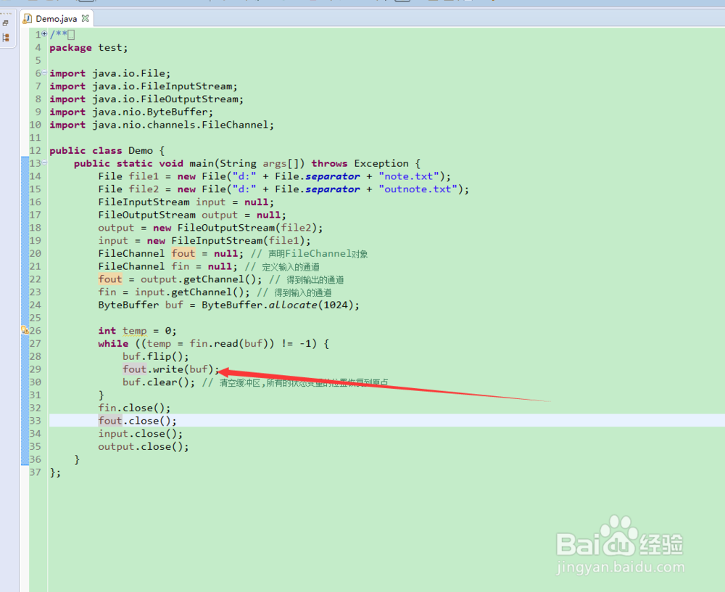Viewport: 725px width, 592px height.
Task: Close the Demo.java tab
Action: [x=85, y=19]
